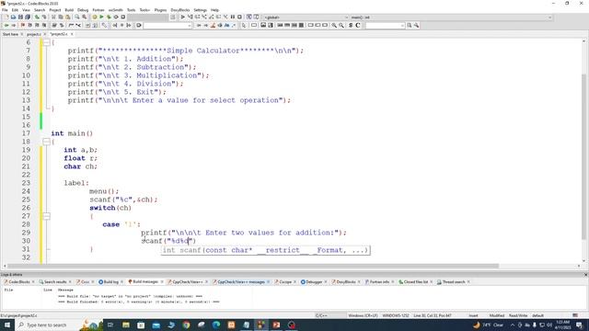Click the Find toolbar icon
Viewport: 589px width, 331px height.
pos(77,17)
